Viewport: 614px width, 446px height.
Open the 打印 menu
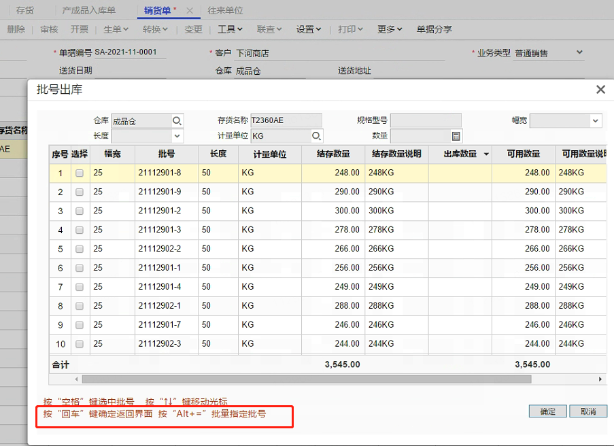[350, 29]
